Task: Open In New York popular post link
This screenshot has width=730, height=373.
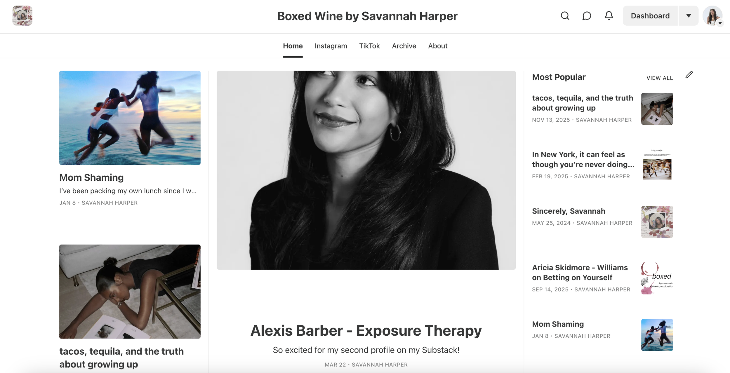Action: [583, 159]
